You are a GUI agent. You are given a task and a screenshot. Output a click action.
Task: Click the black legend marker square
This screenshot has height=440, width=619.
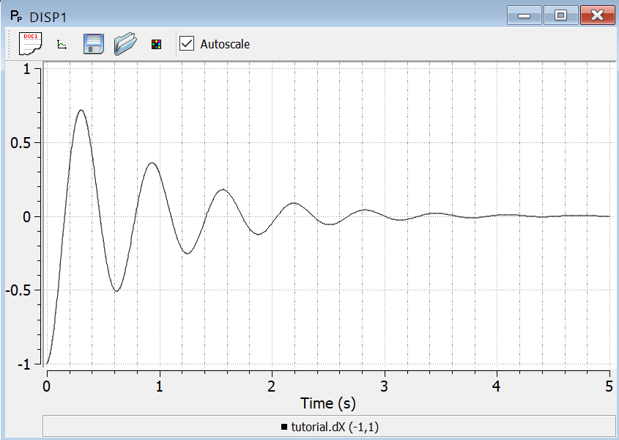click(283, 427)
